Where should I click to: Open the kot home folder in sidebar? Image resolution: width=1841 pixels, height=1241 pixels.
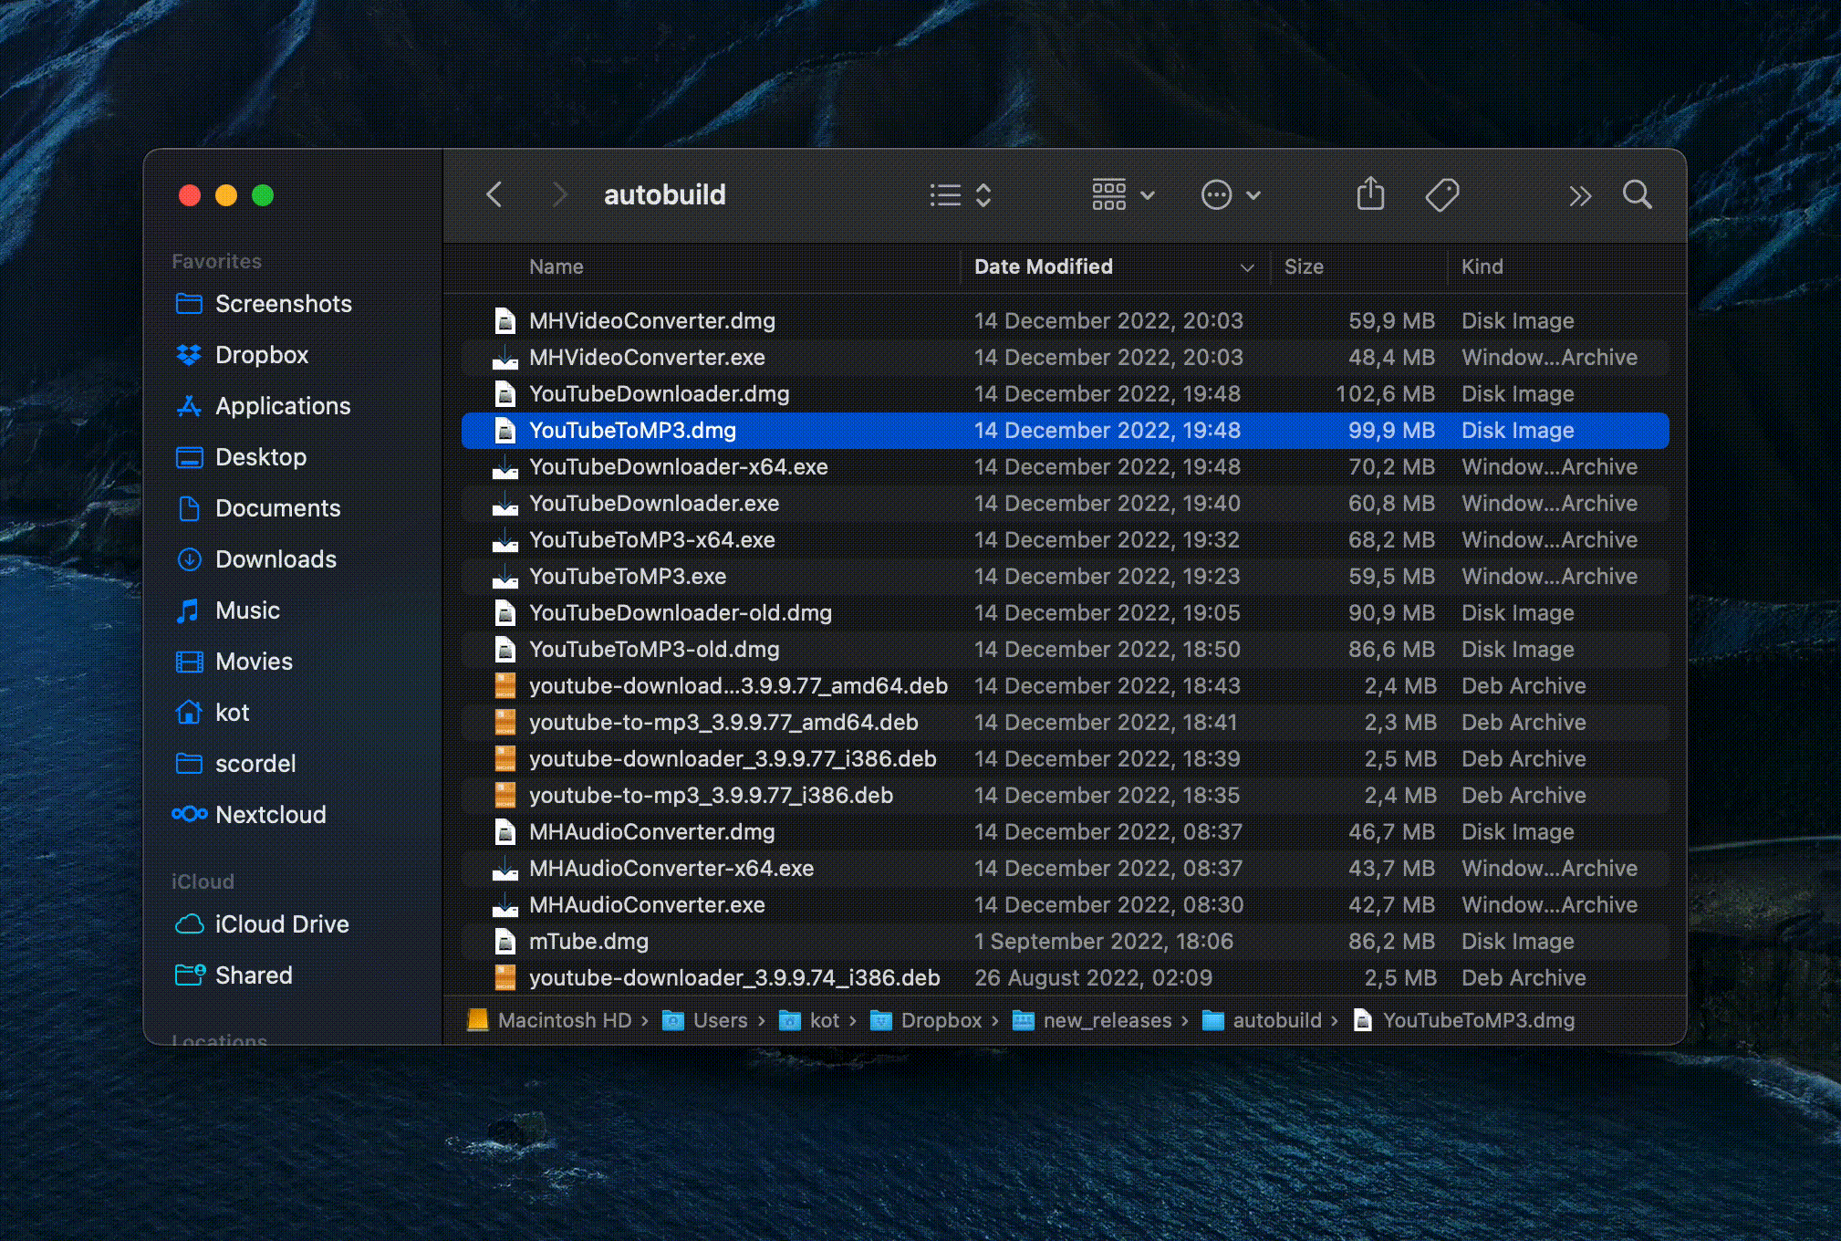(211, 713)
